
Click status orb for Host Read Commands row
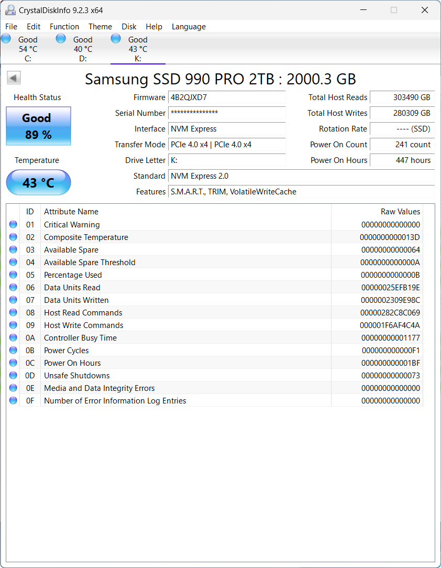[x=13, y=312]
